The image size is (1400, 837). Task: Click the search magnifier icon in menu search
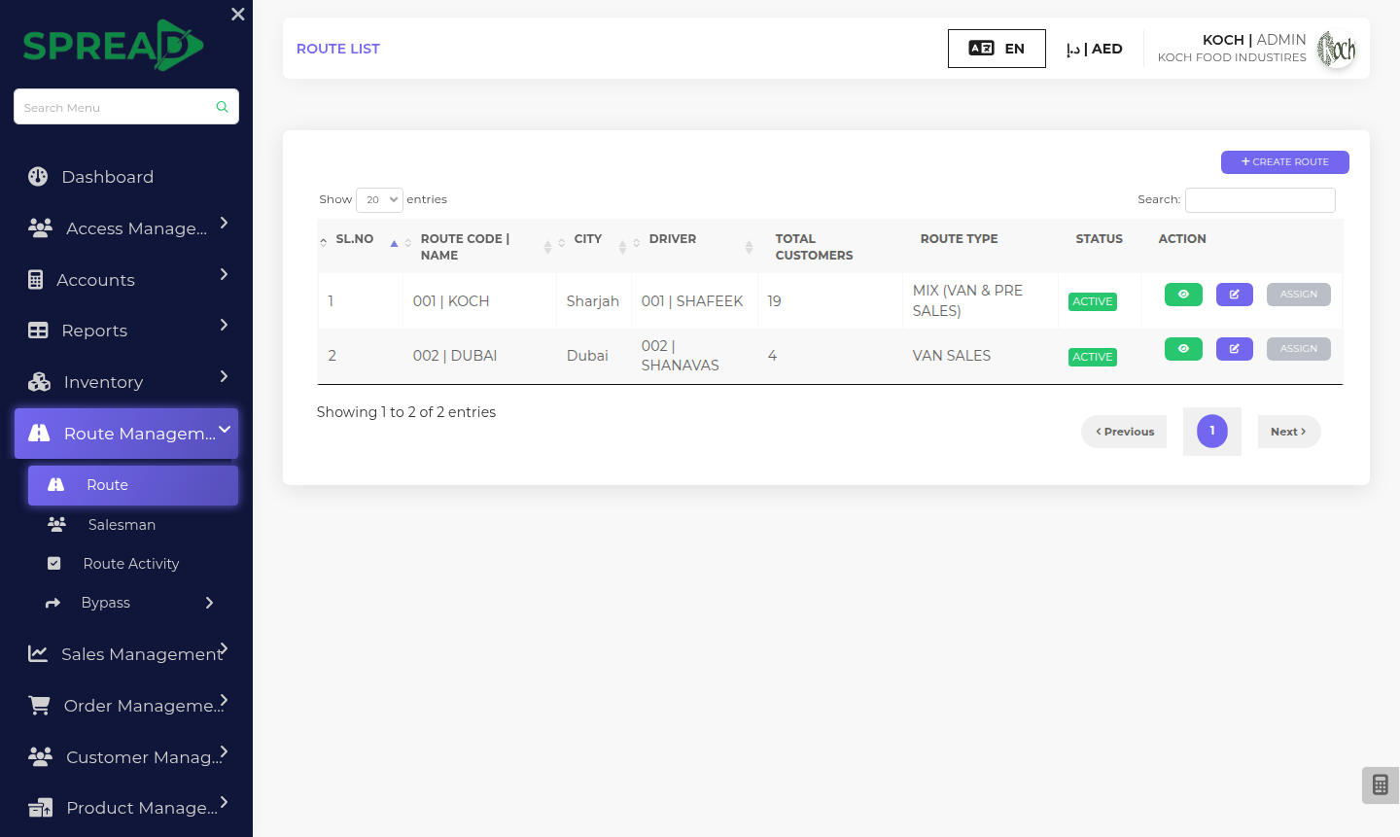(x=222, y=107)
